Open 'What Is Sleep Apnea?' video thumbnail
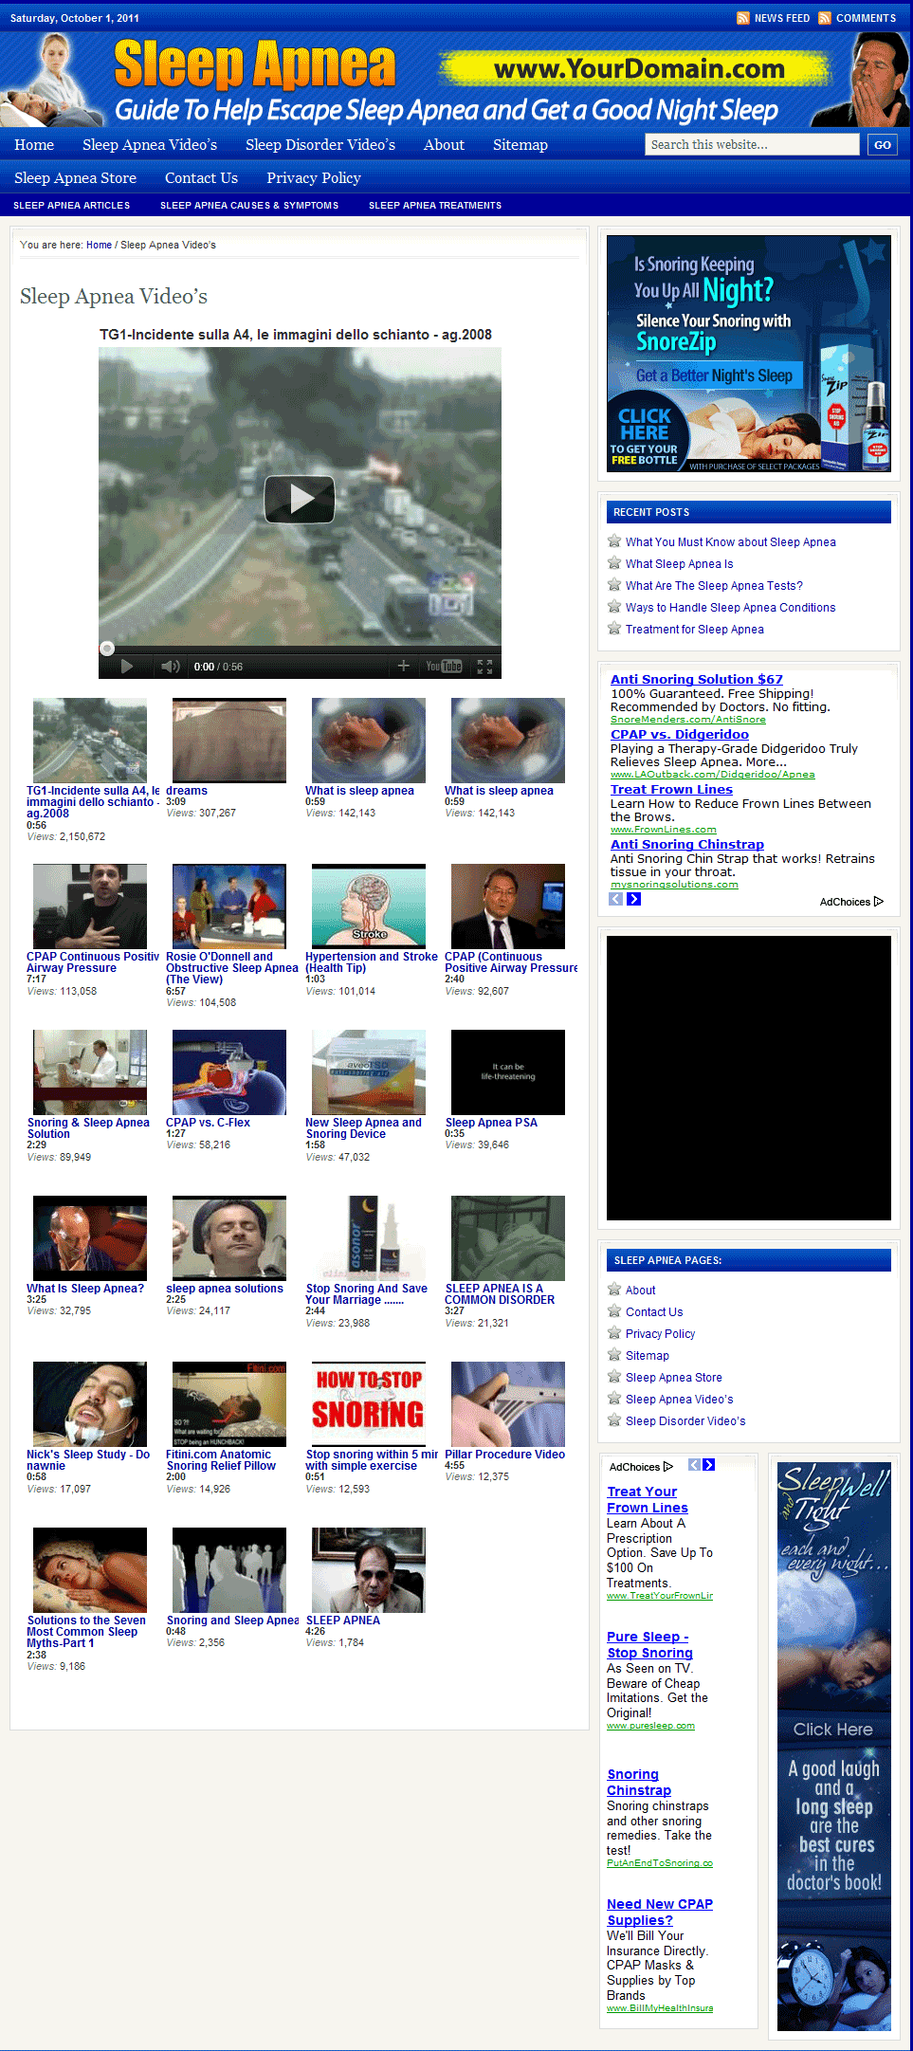The image size is (913, 2051). (x=90, y=1238)
